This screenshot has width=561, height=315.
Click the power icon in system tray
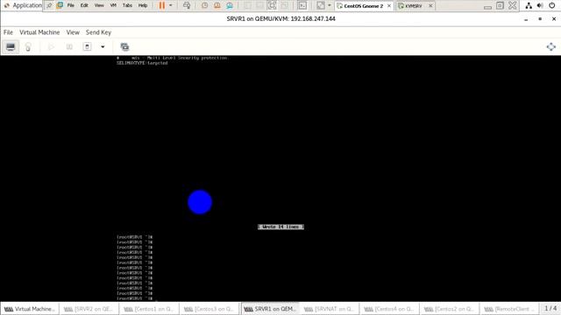551,5
